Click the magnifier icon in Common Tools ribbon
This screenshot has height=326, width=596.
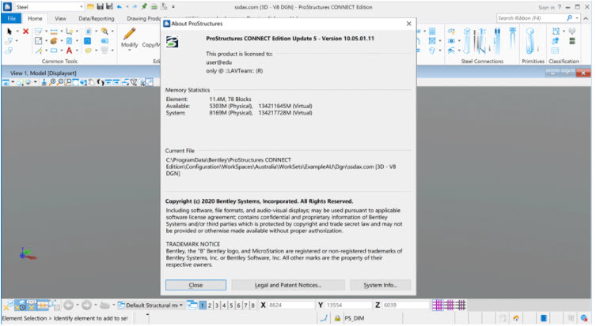pyautogui.click(x=104, y=31)
